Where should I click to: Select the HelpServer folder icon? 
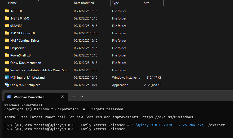7,48
